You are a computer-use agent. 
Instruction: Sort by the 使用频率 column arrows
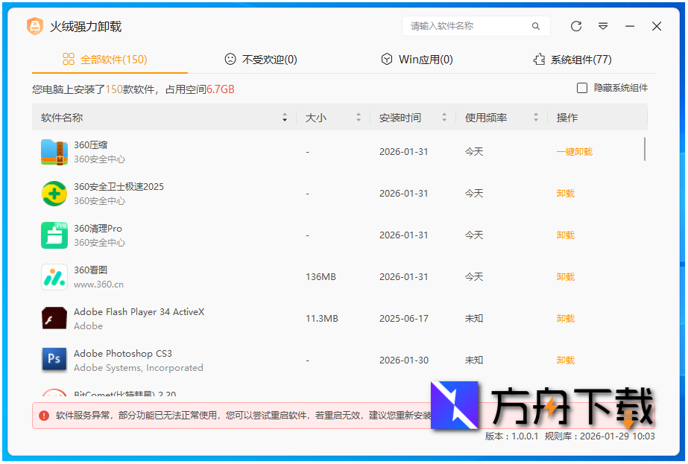click(534, 117)
